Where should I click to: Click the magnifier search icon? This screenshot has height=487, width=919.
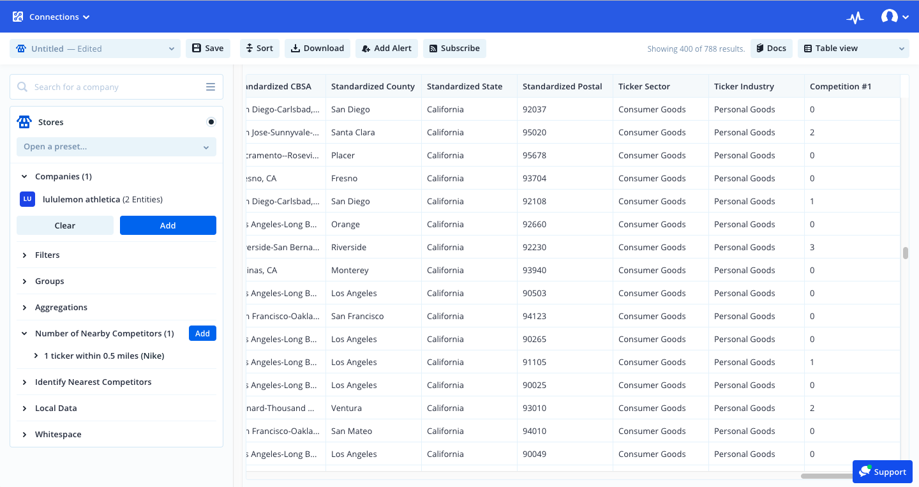22,87
